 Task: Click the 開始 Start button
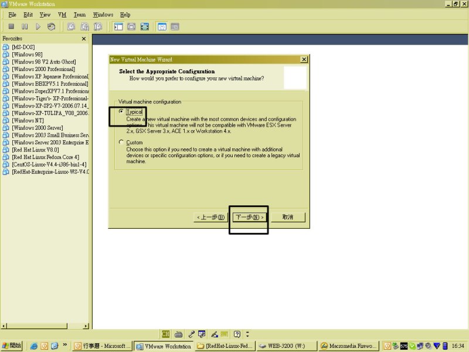point(12,346)
